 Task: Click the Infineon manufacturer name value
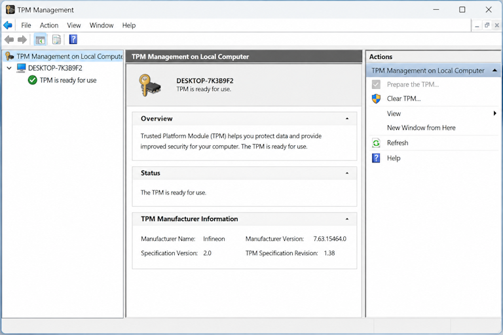coord(214,239)
